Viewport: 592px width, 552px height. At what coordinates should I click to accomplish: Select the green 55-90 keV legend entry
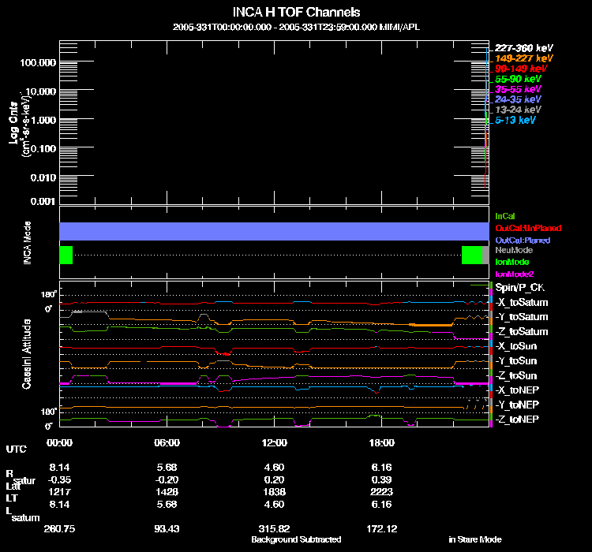pyautogui.click(x=518, y=79)
